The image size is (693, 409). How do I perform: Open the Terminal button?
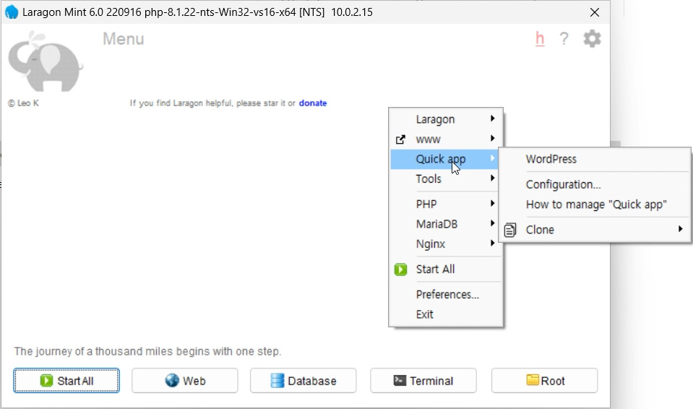[423, 381]
